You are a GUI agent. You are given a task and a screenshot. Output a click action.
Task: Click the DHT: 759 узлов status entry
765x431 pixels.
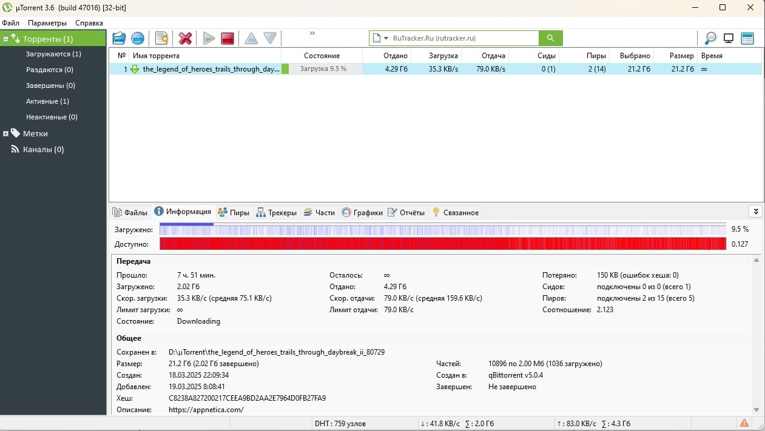(x=340, y=423)
